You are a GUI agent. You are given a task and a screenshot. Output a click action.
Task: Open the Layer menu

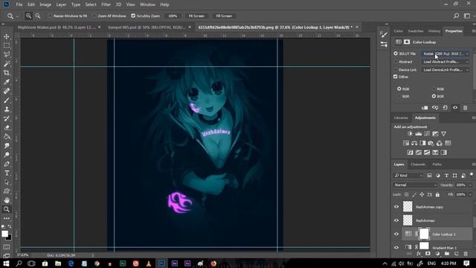click(61, 4)
